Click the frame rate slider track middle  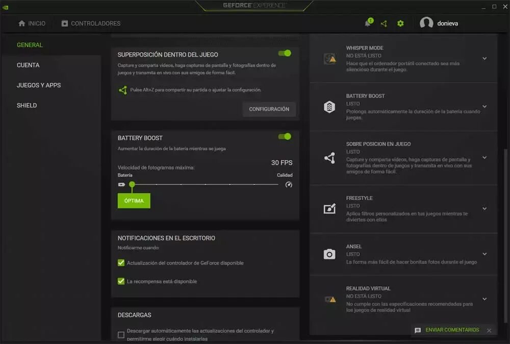tap(205, 184)
